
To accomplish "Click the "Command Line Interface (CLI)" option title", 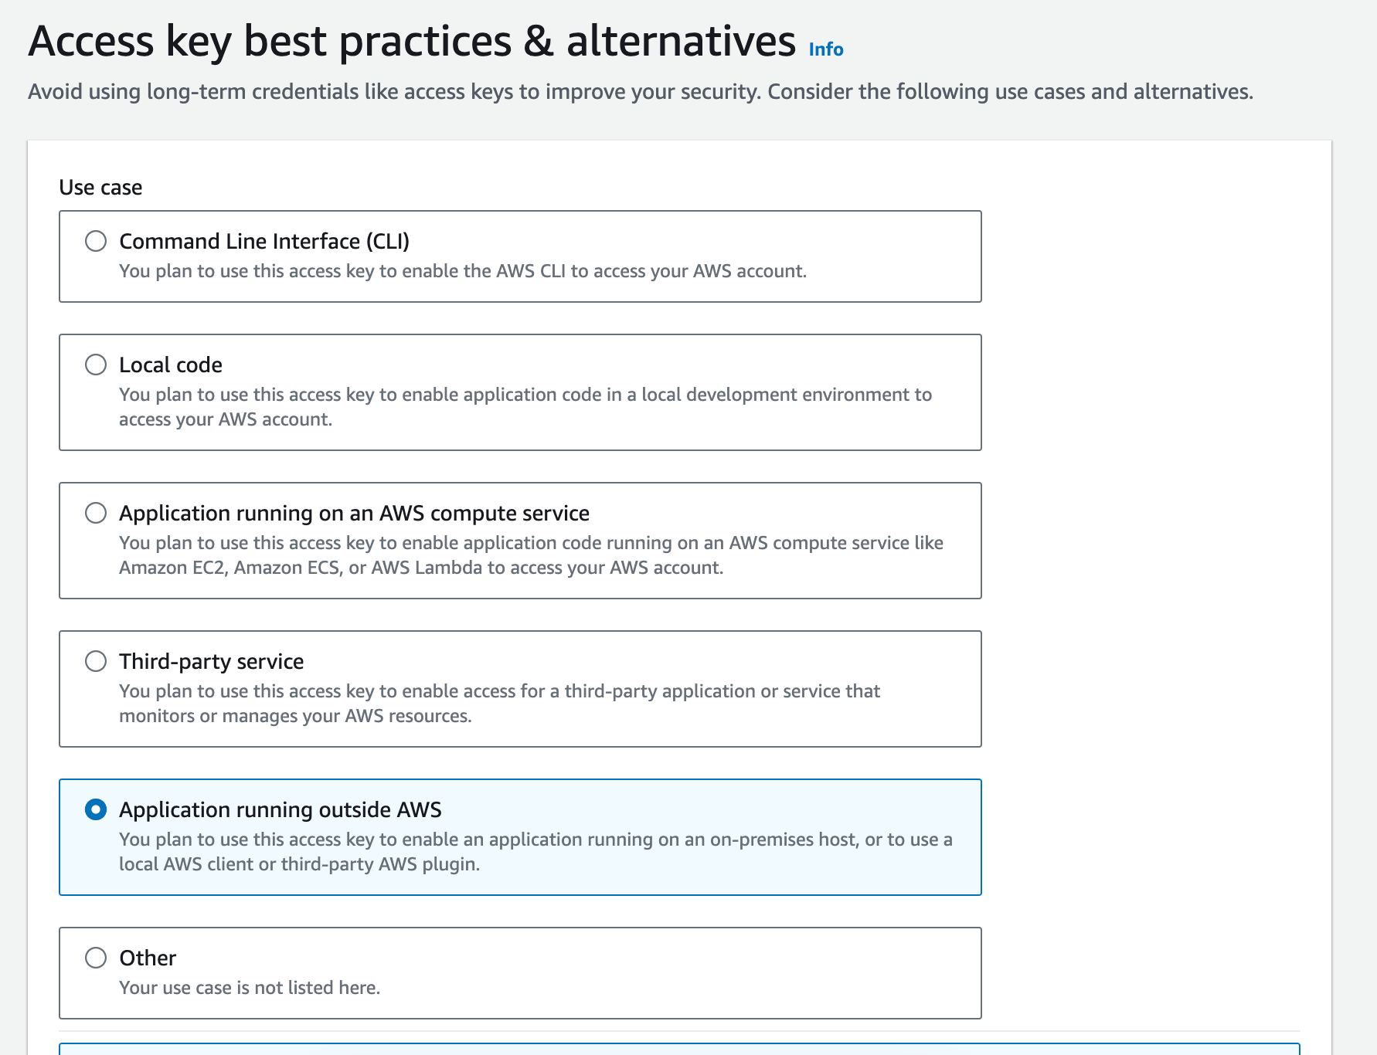I will [264, 241].
